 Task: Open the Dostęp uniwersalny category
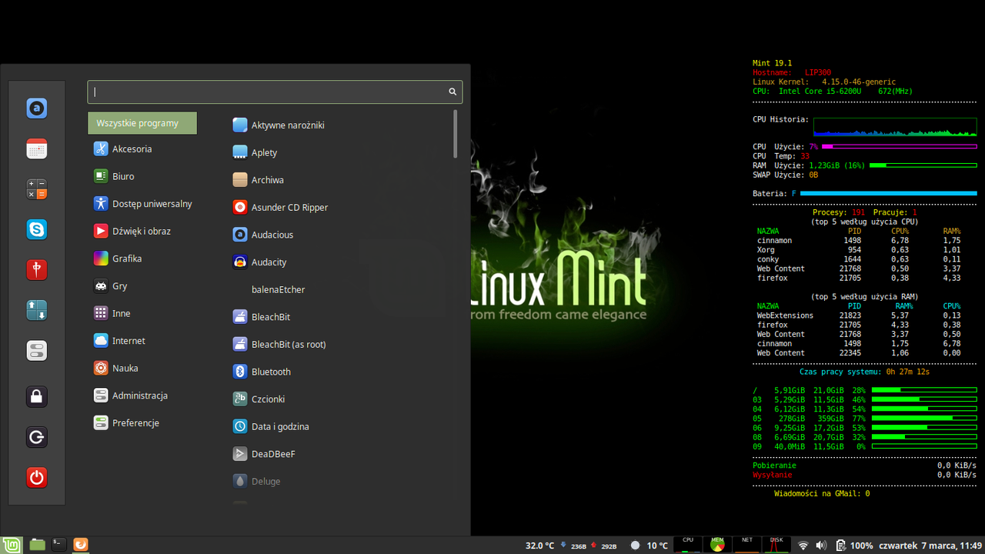pos(142,204)
